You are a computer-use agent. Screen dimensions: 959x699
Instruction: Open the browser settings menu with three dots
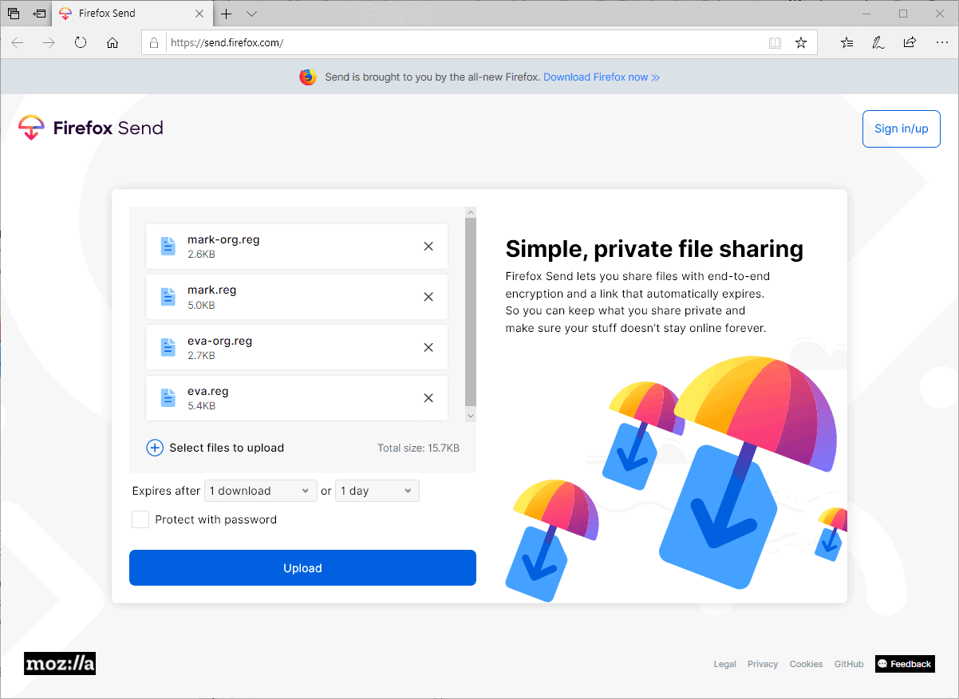click(942, 42)
